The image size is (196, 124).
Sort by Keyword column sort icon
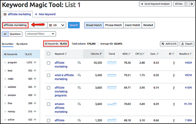click(x=66, y=54)
